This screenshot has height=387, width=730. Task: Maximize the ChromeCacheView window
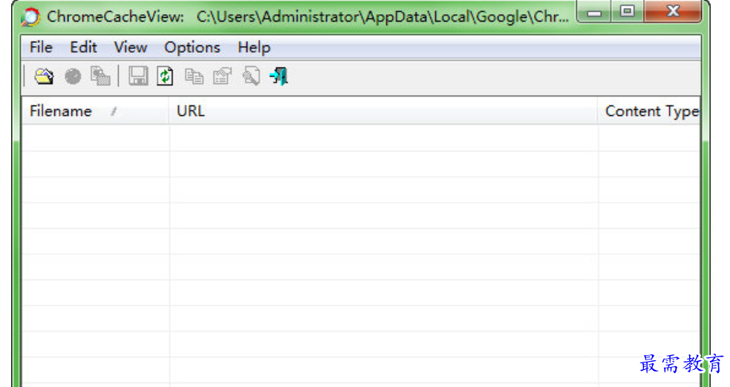click(x=627, y=12)
